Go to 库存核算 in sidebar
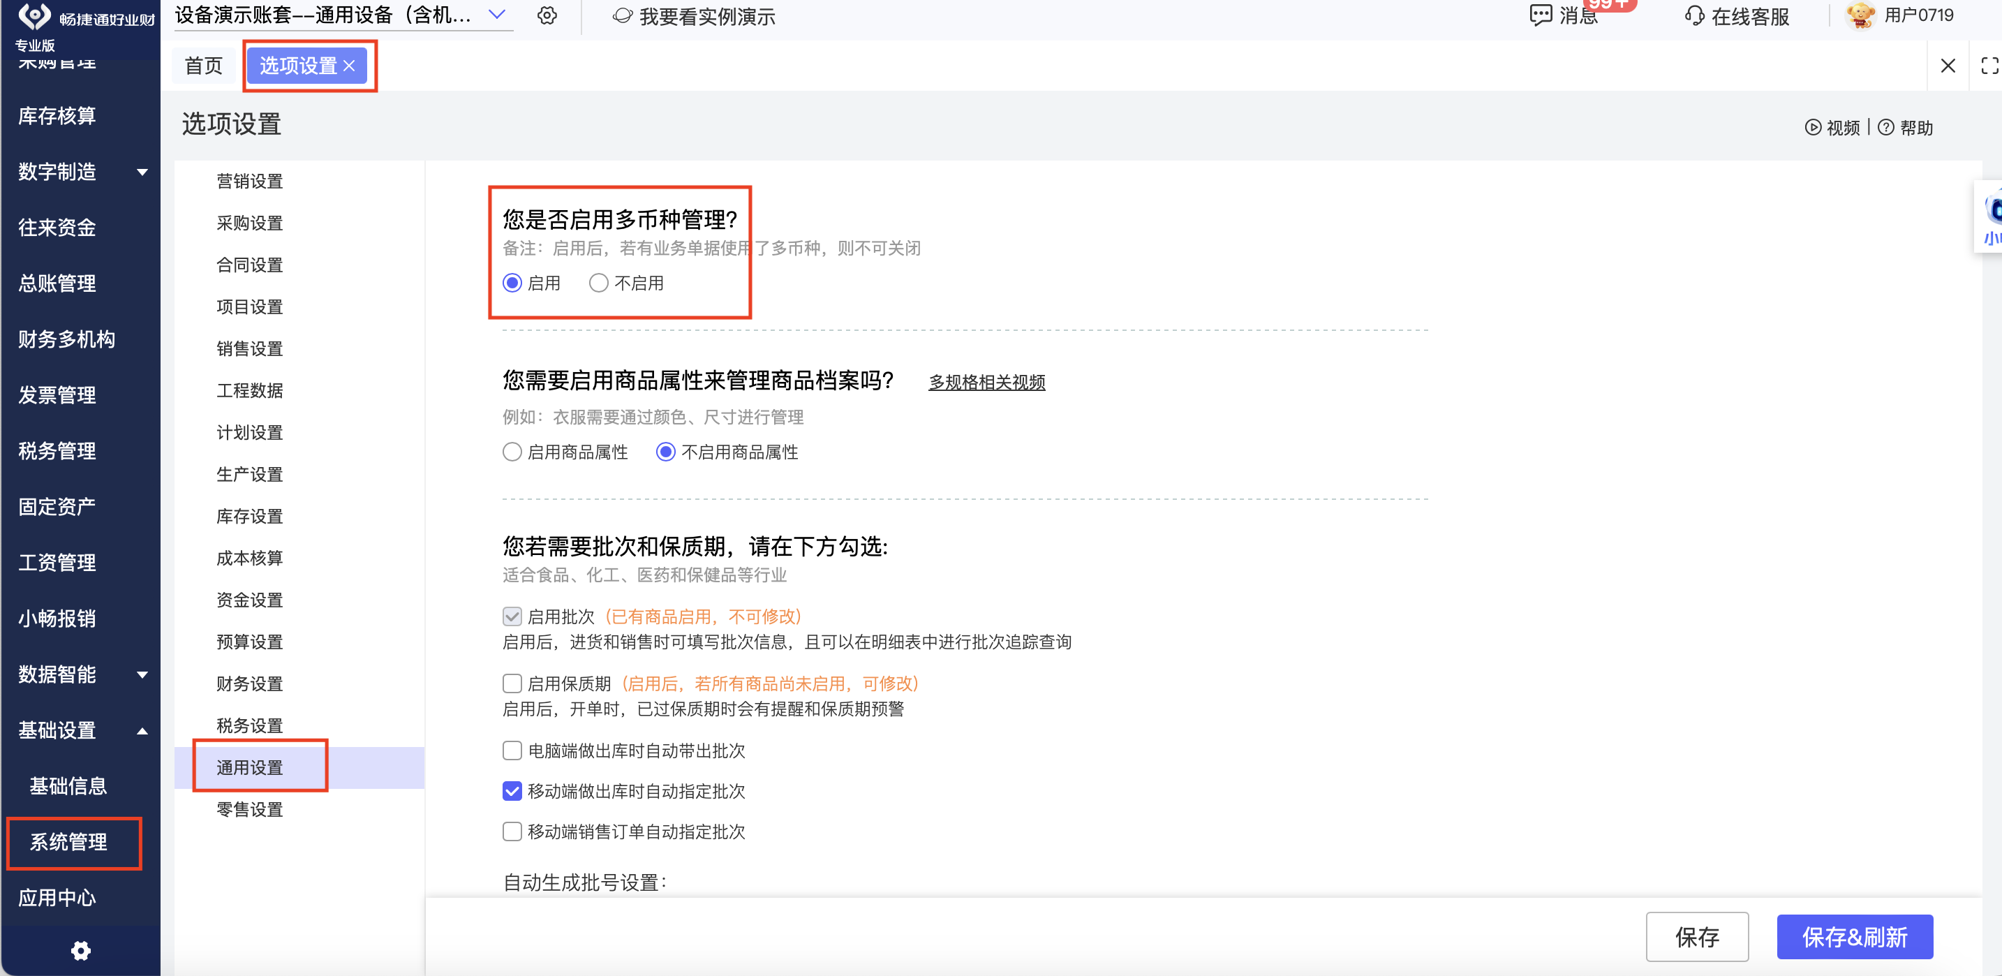Image resolution: width=2002 pixels, height=976 pixels. coord(57,116)
